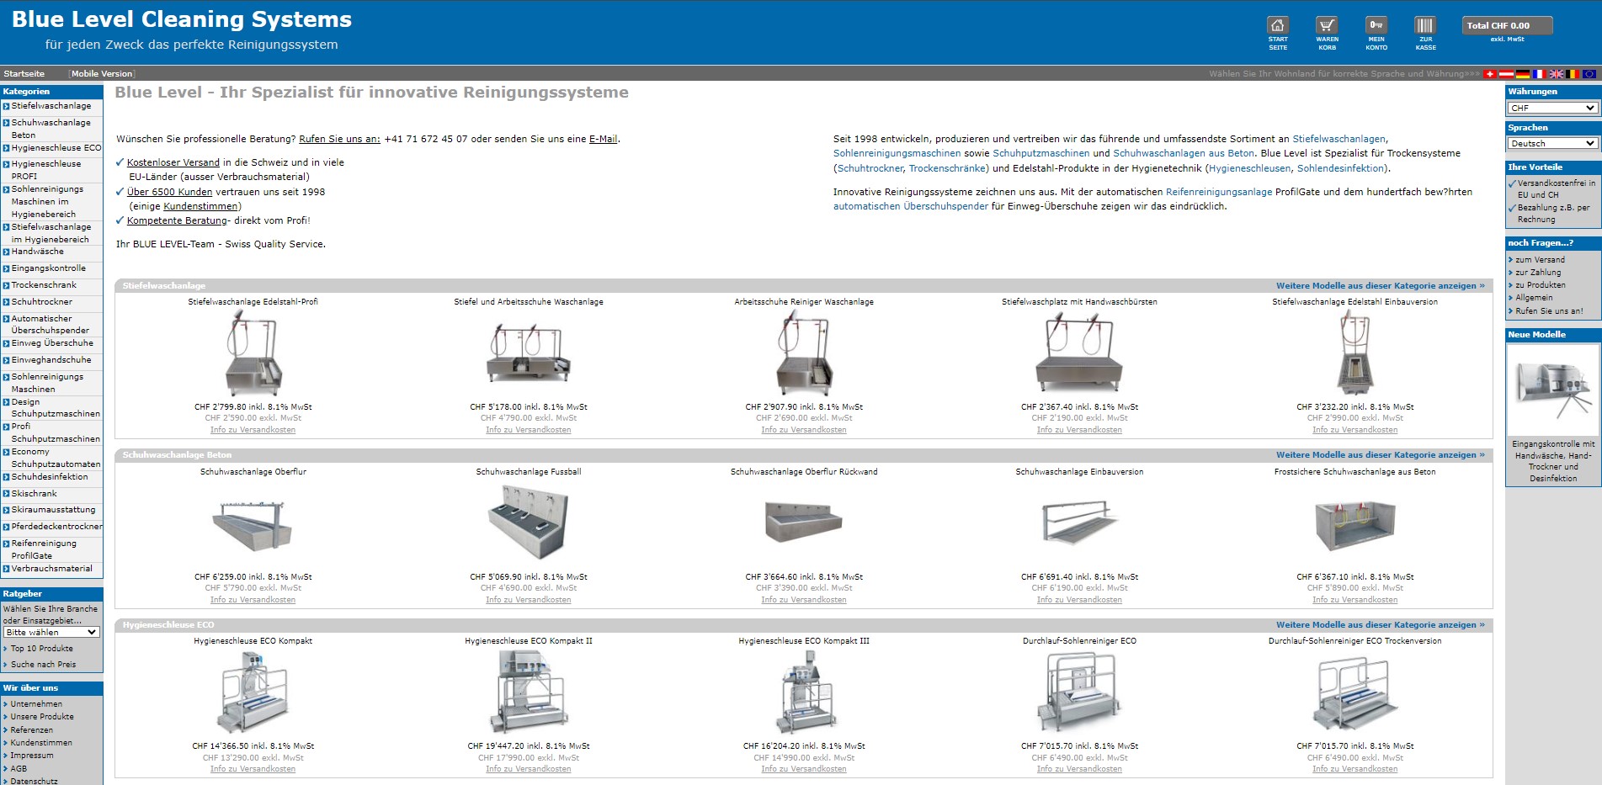
Task: Click the European Union flag icon
Action: [x=1589, y=74]
